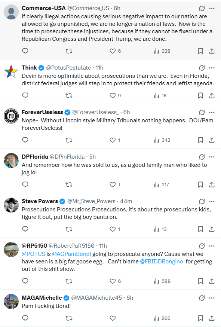Click the ForeverUseless FU avatar
This screenshot has height=327, width=221.
11,116
